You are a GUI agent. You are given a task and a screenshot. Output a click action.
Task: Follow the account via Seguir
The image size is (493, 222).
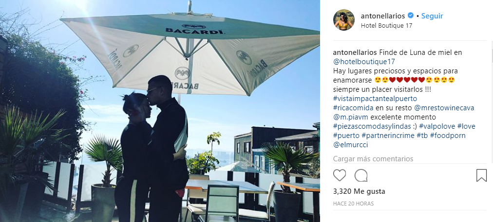(x=432, y=16)
